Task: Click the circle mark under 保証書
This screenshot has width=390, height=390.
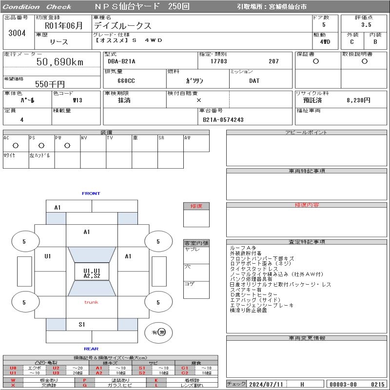Action: click(x=315, y=61)
